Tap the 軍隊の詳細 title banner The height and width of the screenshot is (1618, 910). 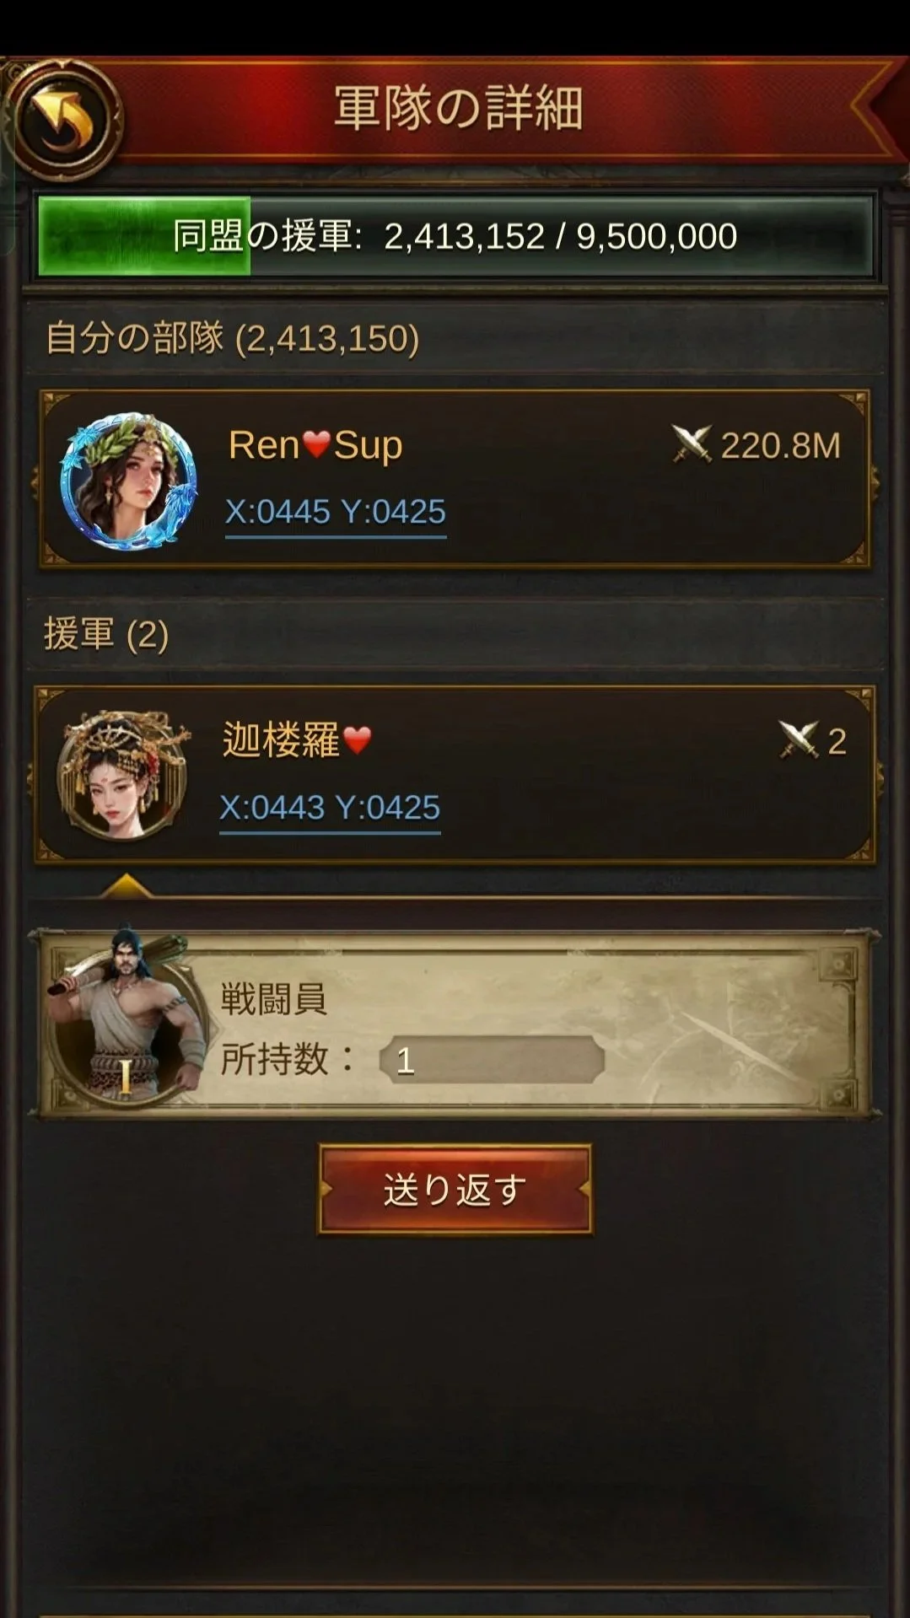coord(458,108)
